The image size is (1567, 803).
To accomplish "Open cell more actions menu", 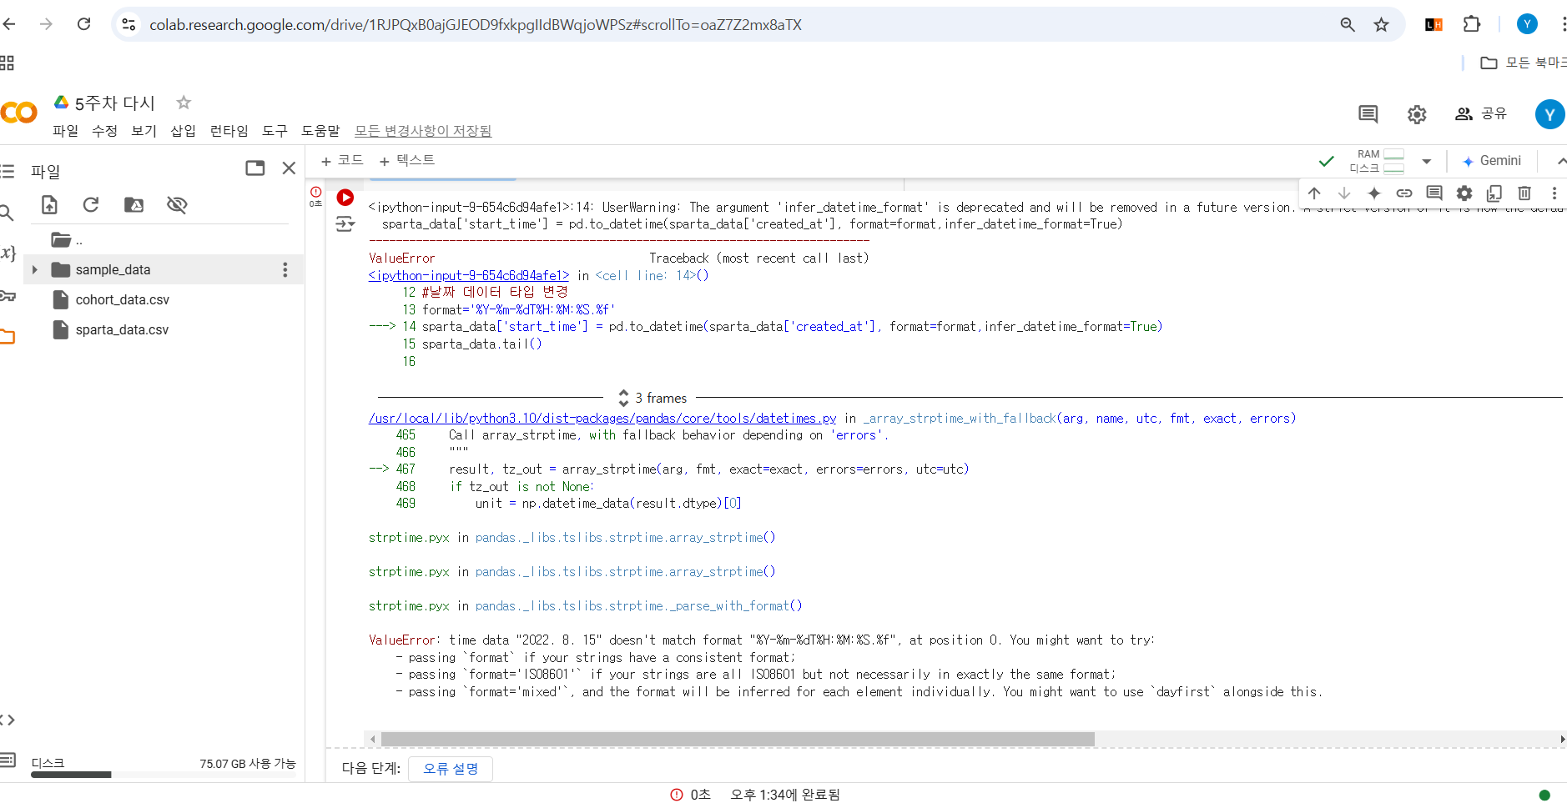I will click(1554, 193).
